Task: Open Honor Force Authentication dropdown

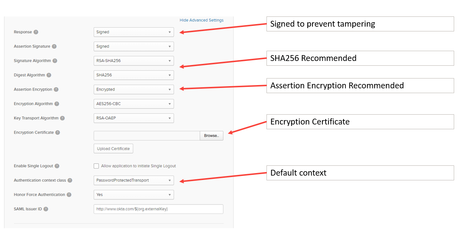Action: pos(134,195)
